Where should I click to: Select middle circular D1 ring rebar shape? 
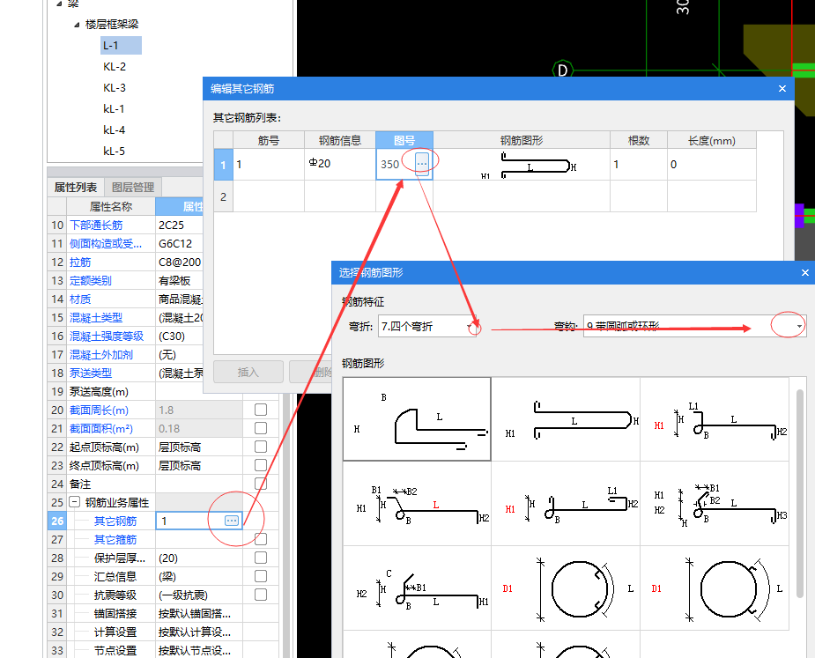566,588
